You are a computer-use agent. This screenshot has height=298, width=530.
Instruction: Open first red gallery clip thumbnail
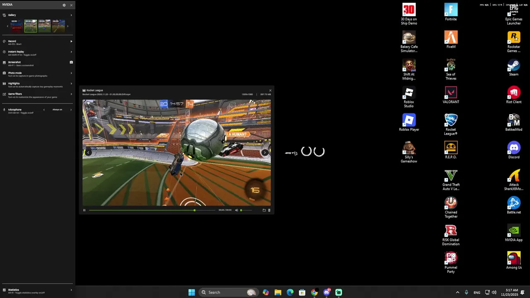pyautogui.click(x=17, y=26)
